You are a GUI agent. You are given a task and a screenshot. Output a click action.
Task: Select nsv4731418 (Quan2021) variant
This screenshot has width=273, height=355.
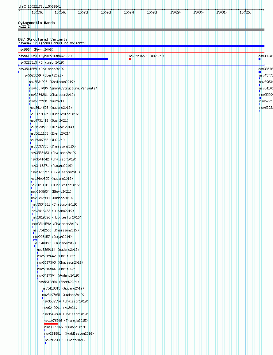(x=49, y=120)
